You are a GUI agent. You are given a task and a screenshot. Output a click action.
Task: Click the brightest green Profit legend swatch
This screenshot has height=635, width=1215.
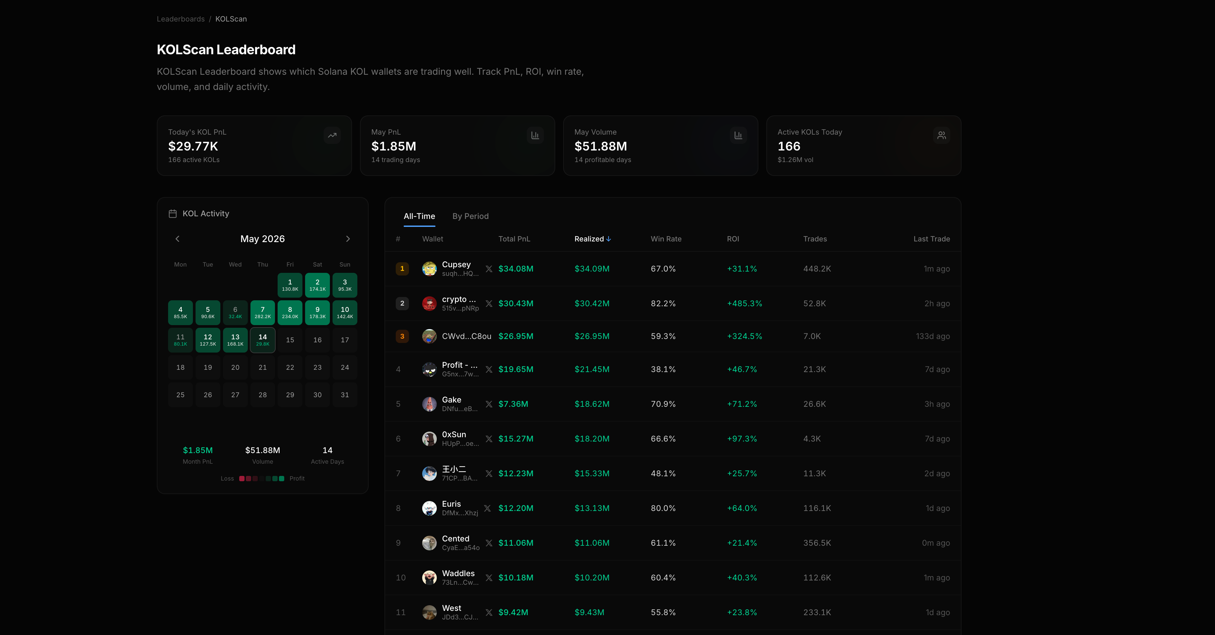pos(282,479)
